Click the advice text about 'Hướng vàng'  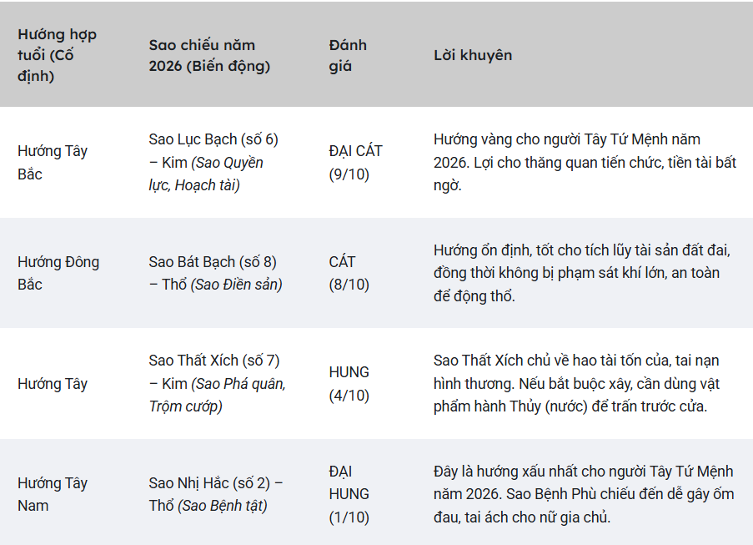(585, 162)
